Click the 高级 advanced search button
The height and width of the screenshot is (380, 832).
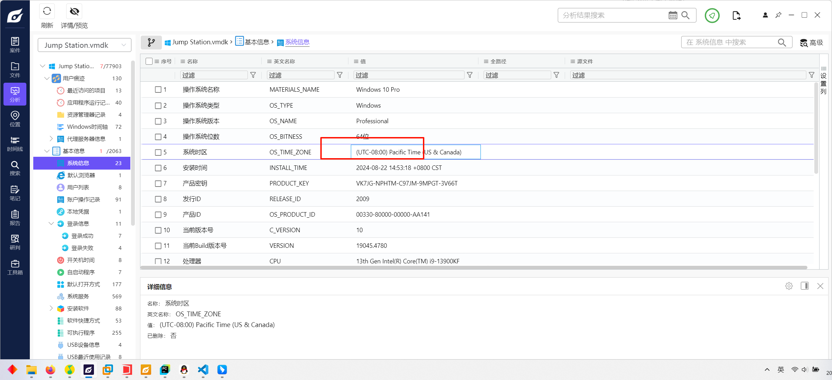point(811,43)
